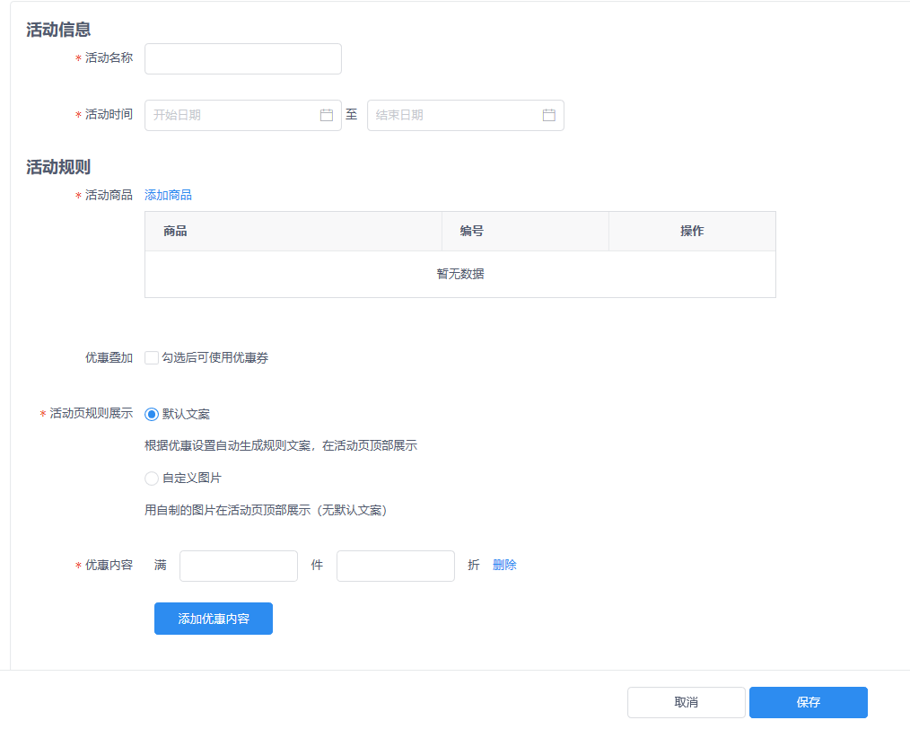This screenshot has width=910, height=729.
Task: Click the 取消 button
Action: pyautogui.click(x=686, y=702)
